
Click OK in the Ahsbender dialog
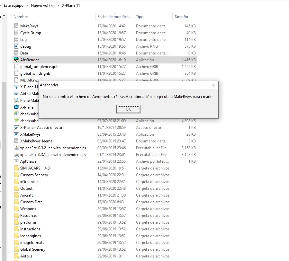click(x=128, y=109)
